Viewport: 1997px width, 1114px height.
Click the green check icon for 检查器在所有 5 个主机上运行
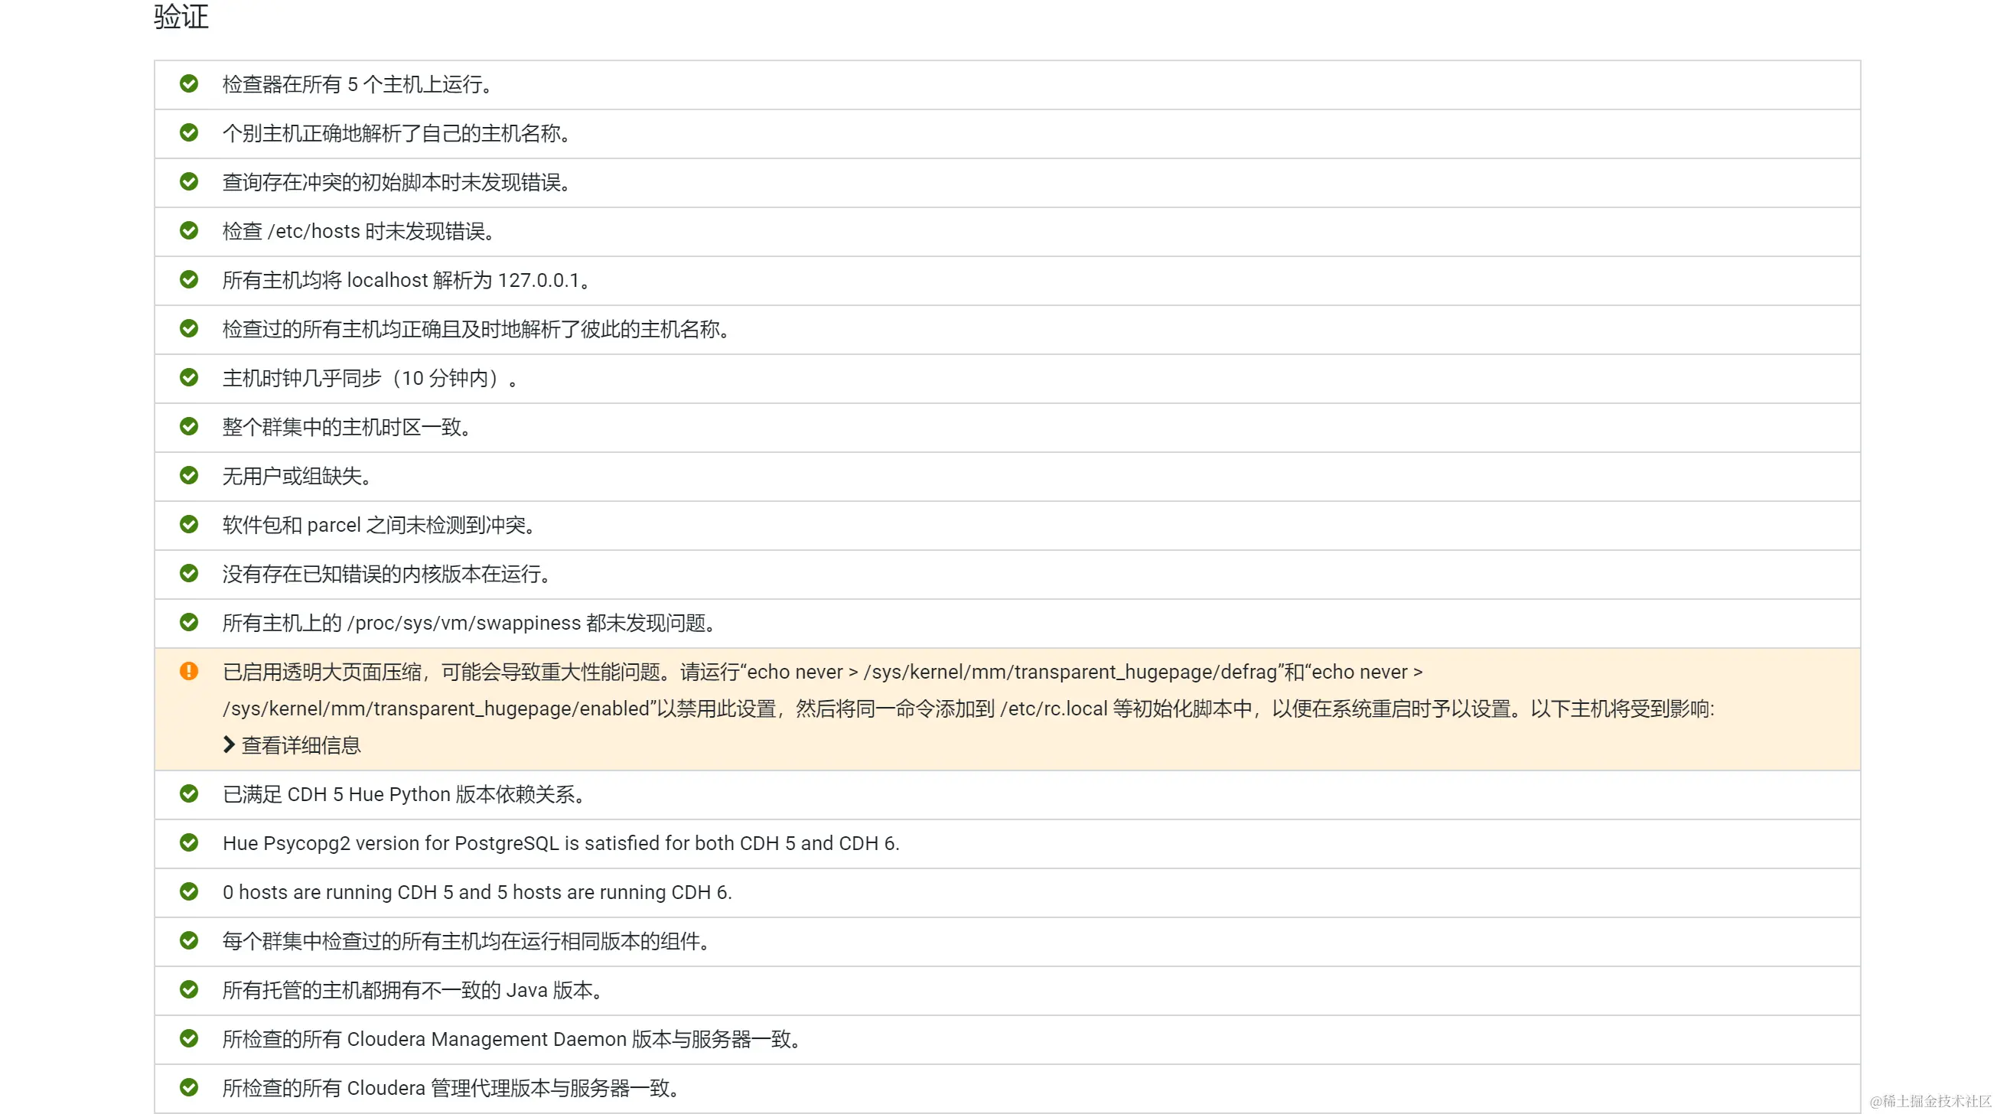click(189, 83)
